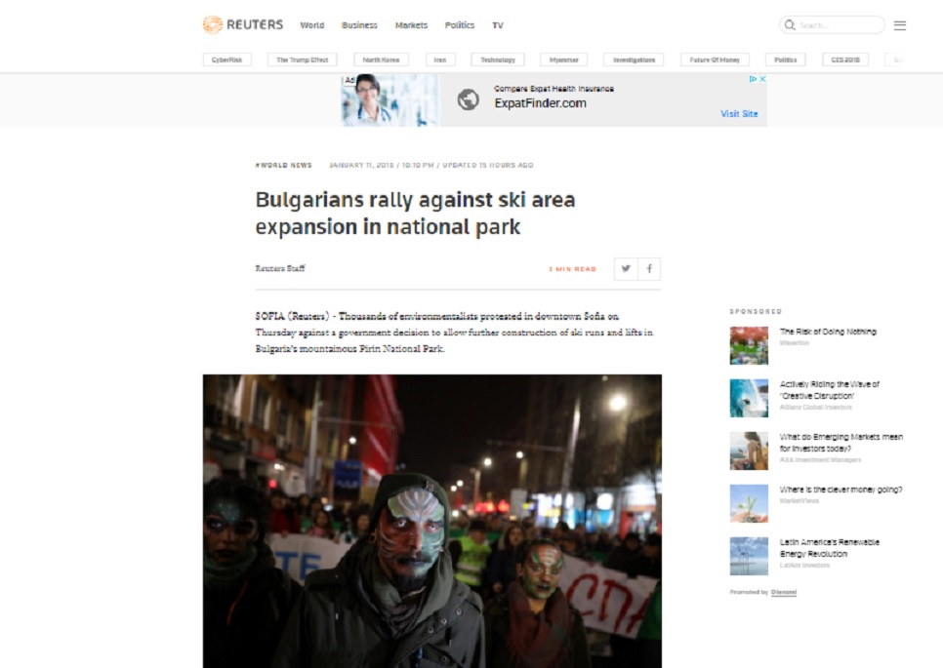Share the article on Facebook
The image size is (943, 668).
coord(649,268)
